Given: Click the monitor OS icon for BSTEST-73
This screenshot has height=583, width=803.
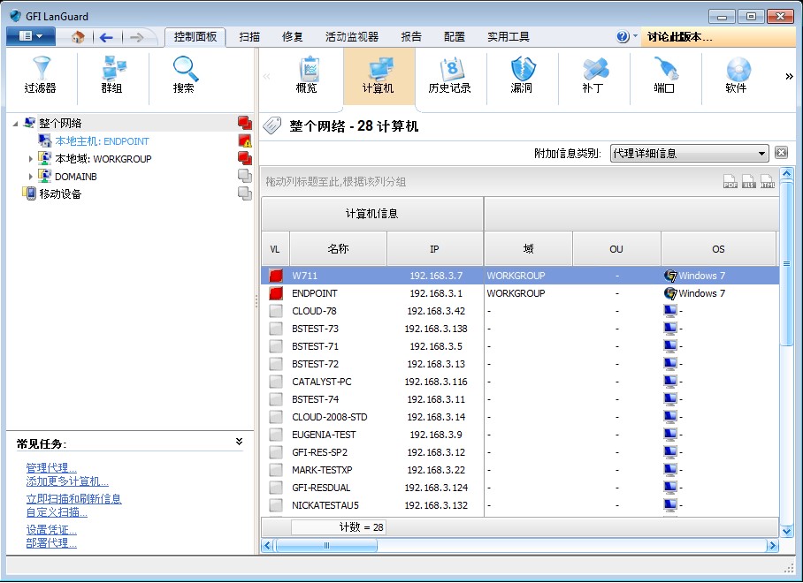Looking at the screenshot, I should tap(670, 329).
